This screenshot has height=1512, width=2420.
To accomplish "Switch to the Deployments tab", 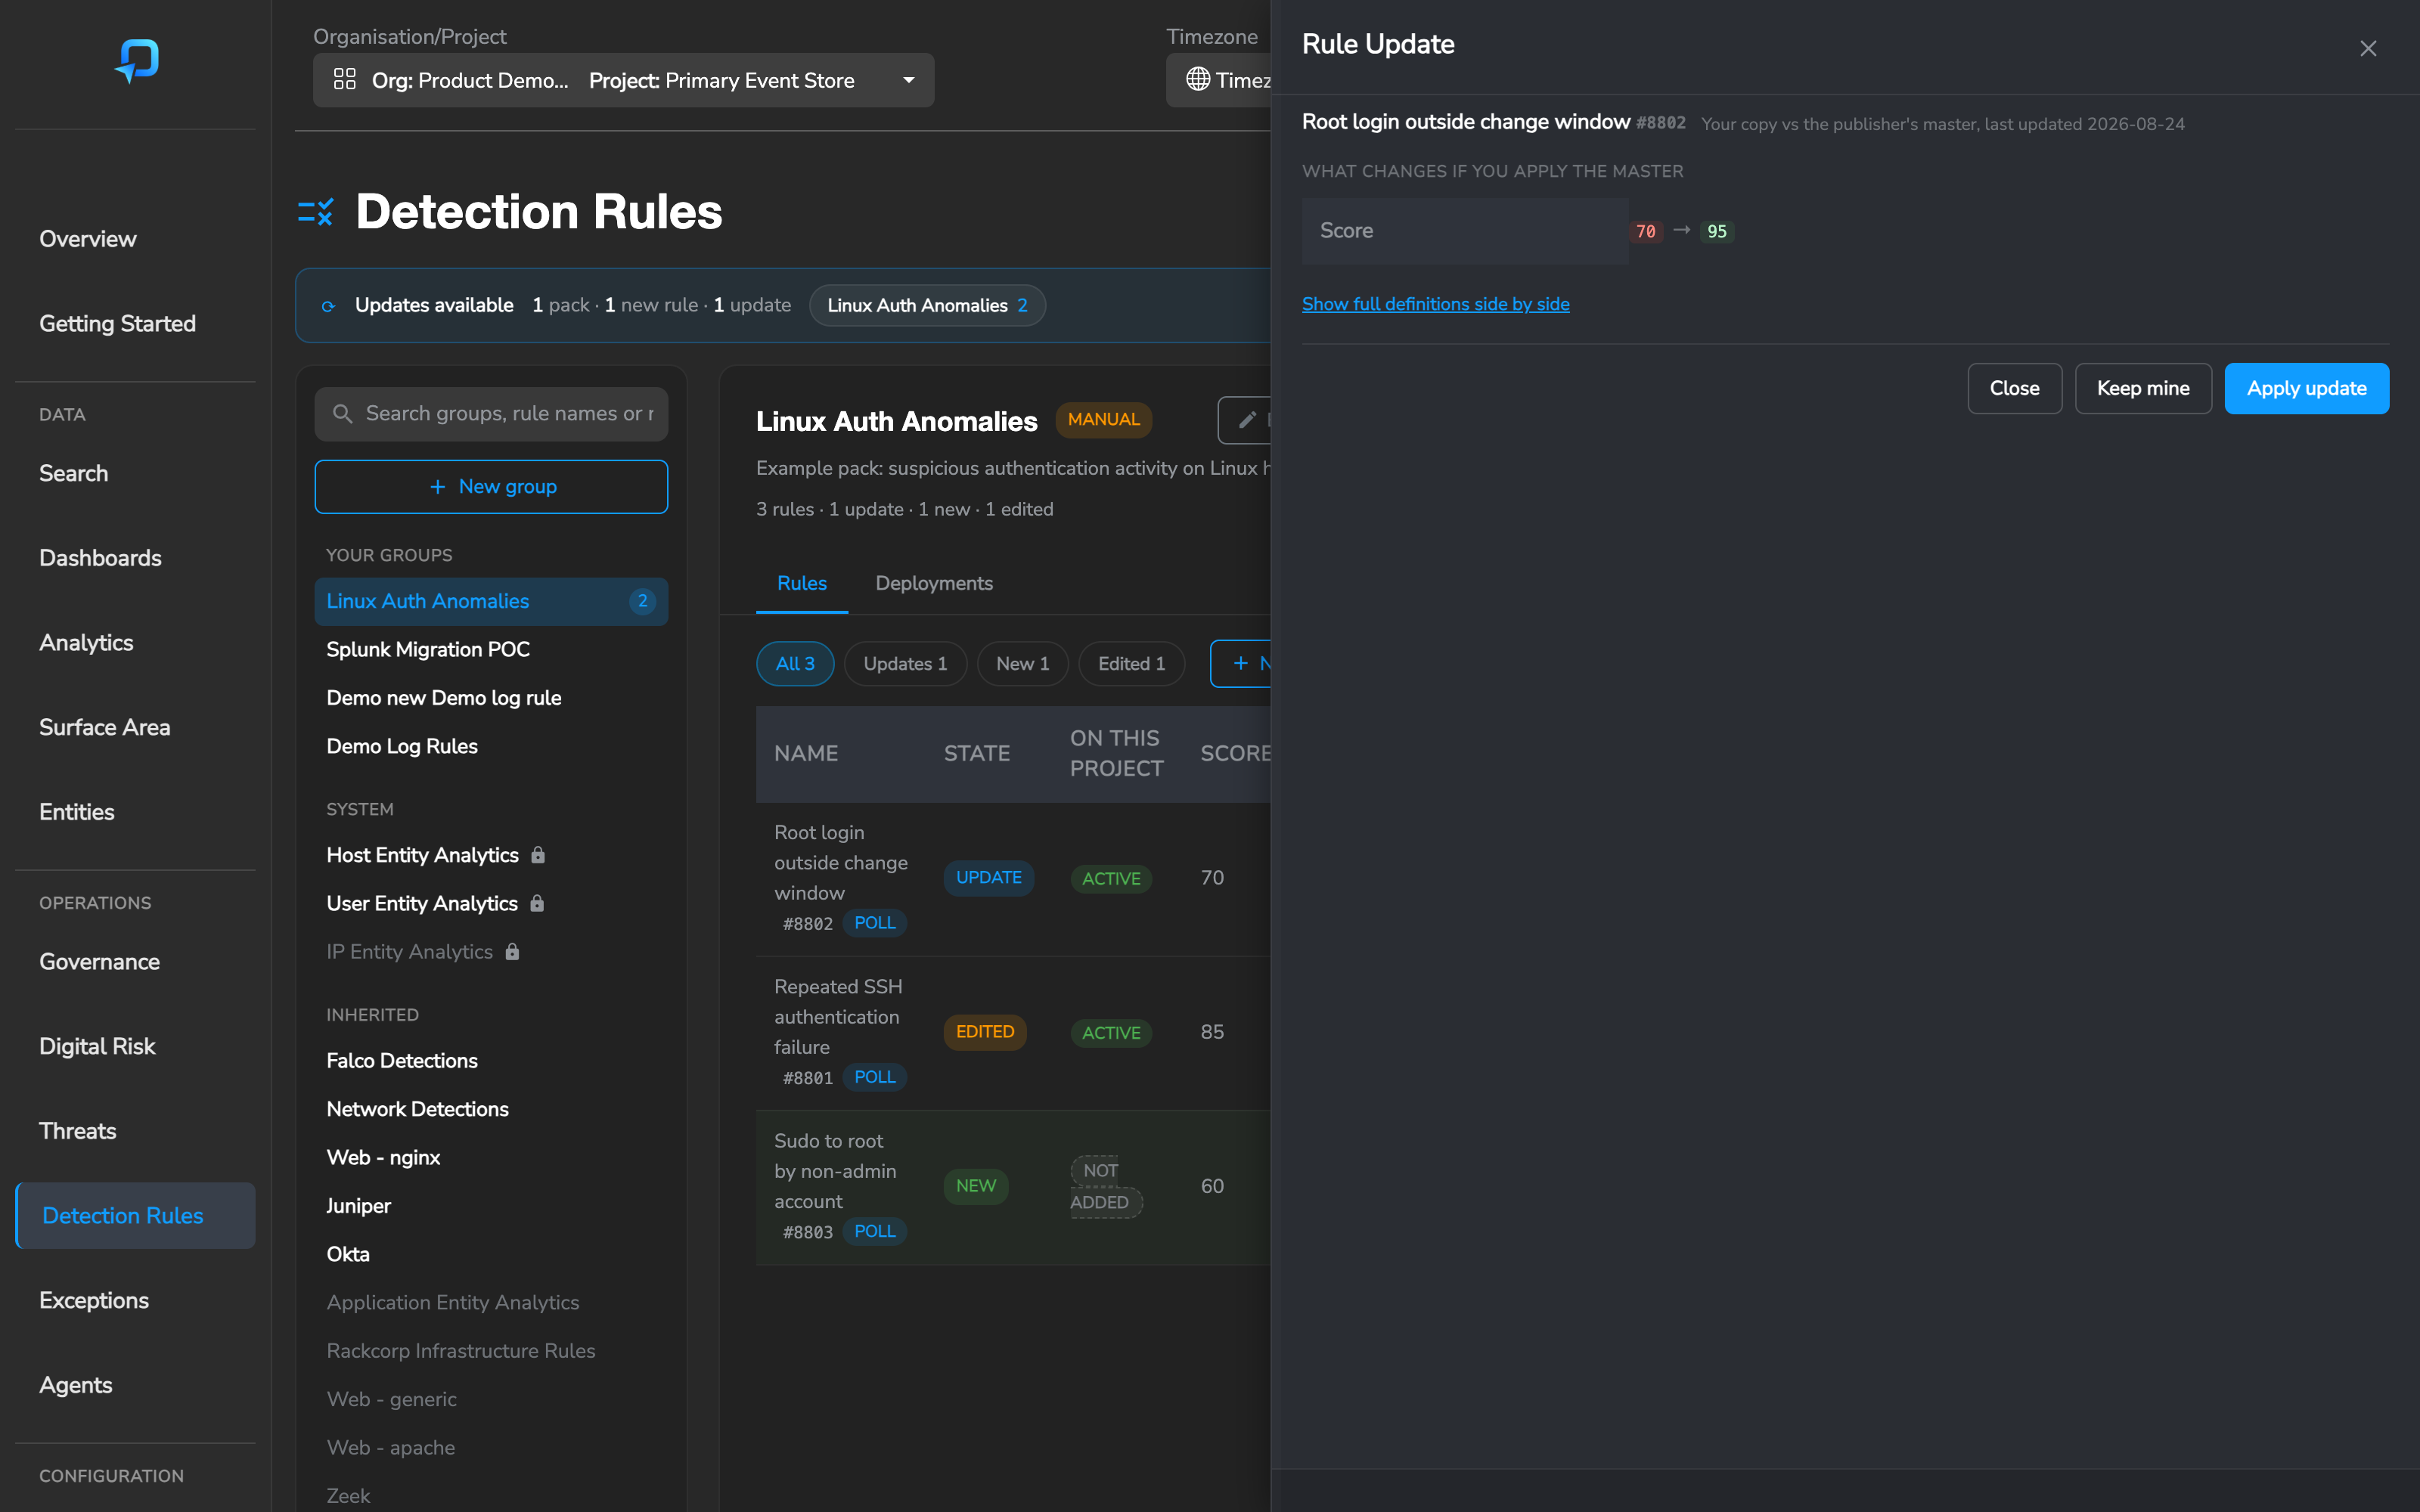I will tap(934, 583).
